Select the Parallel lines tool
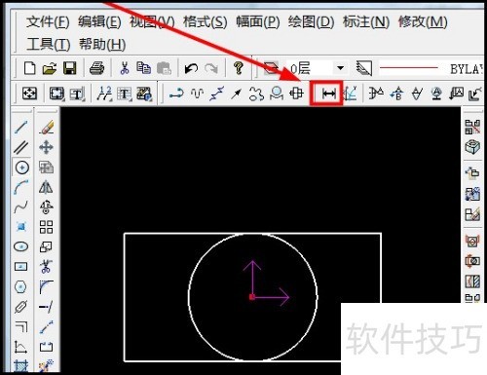This screenshot has height=375, width=487. (x=21, y=147)
